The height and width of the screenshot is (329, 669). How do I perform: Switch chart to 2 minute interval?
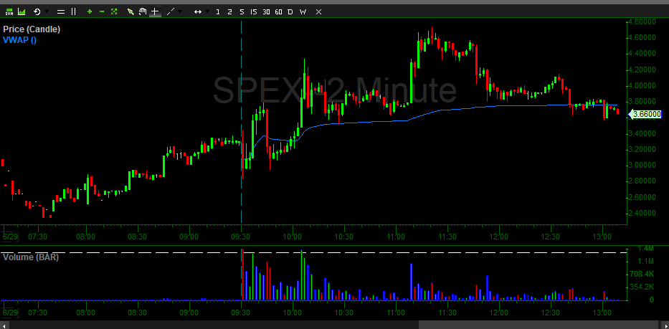[x=229, y=12]
